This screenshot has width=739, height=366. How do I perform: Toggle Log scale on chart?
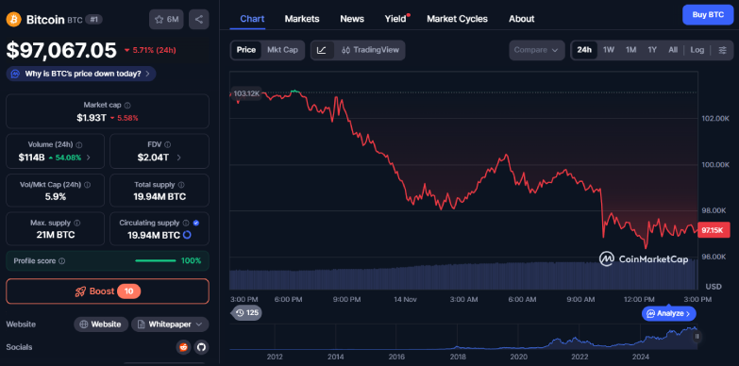coord(697,50)
